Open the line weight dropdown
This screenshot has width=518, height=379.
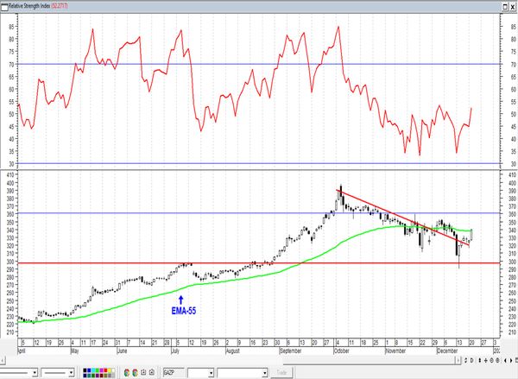tap(71, 373)
